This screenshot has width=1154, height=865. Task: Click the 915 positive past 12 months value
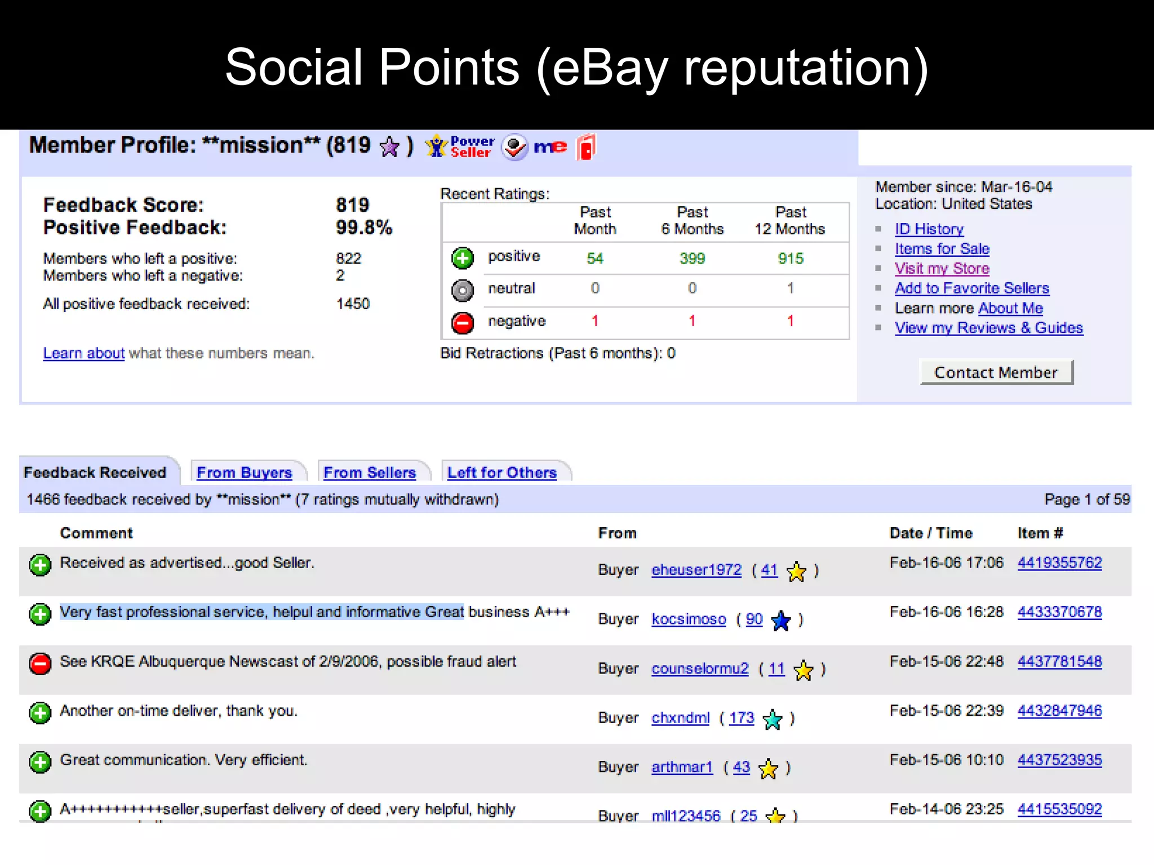pos(791,258)
